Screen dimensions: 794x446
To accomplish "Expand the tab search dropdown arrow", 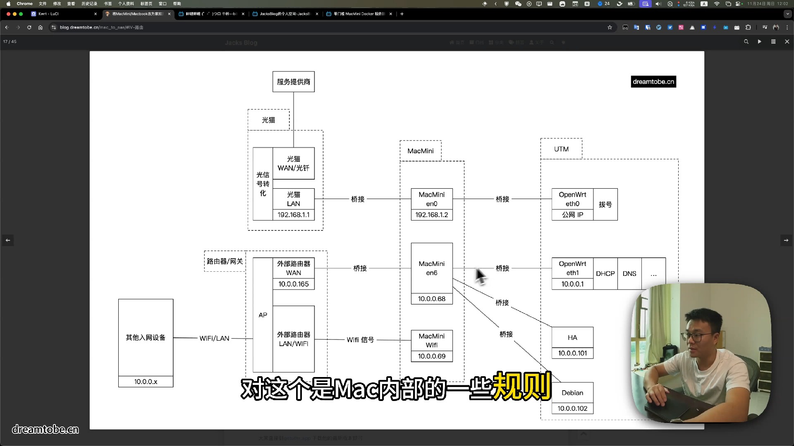I will (787, 14).
